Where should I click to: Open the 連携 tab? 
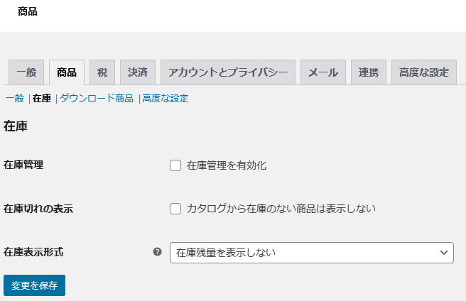click(x=369, y=72)
